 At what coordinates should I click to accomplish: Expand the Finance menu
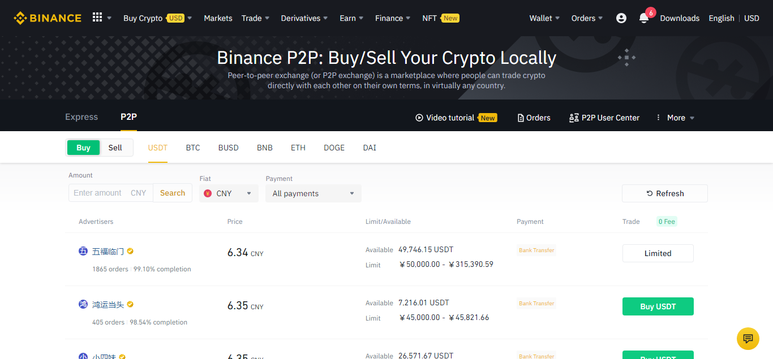[x=393, y=18]
